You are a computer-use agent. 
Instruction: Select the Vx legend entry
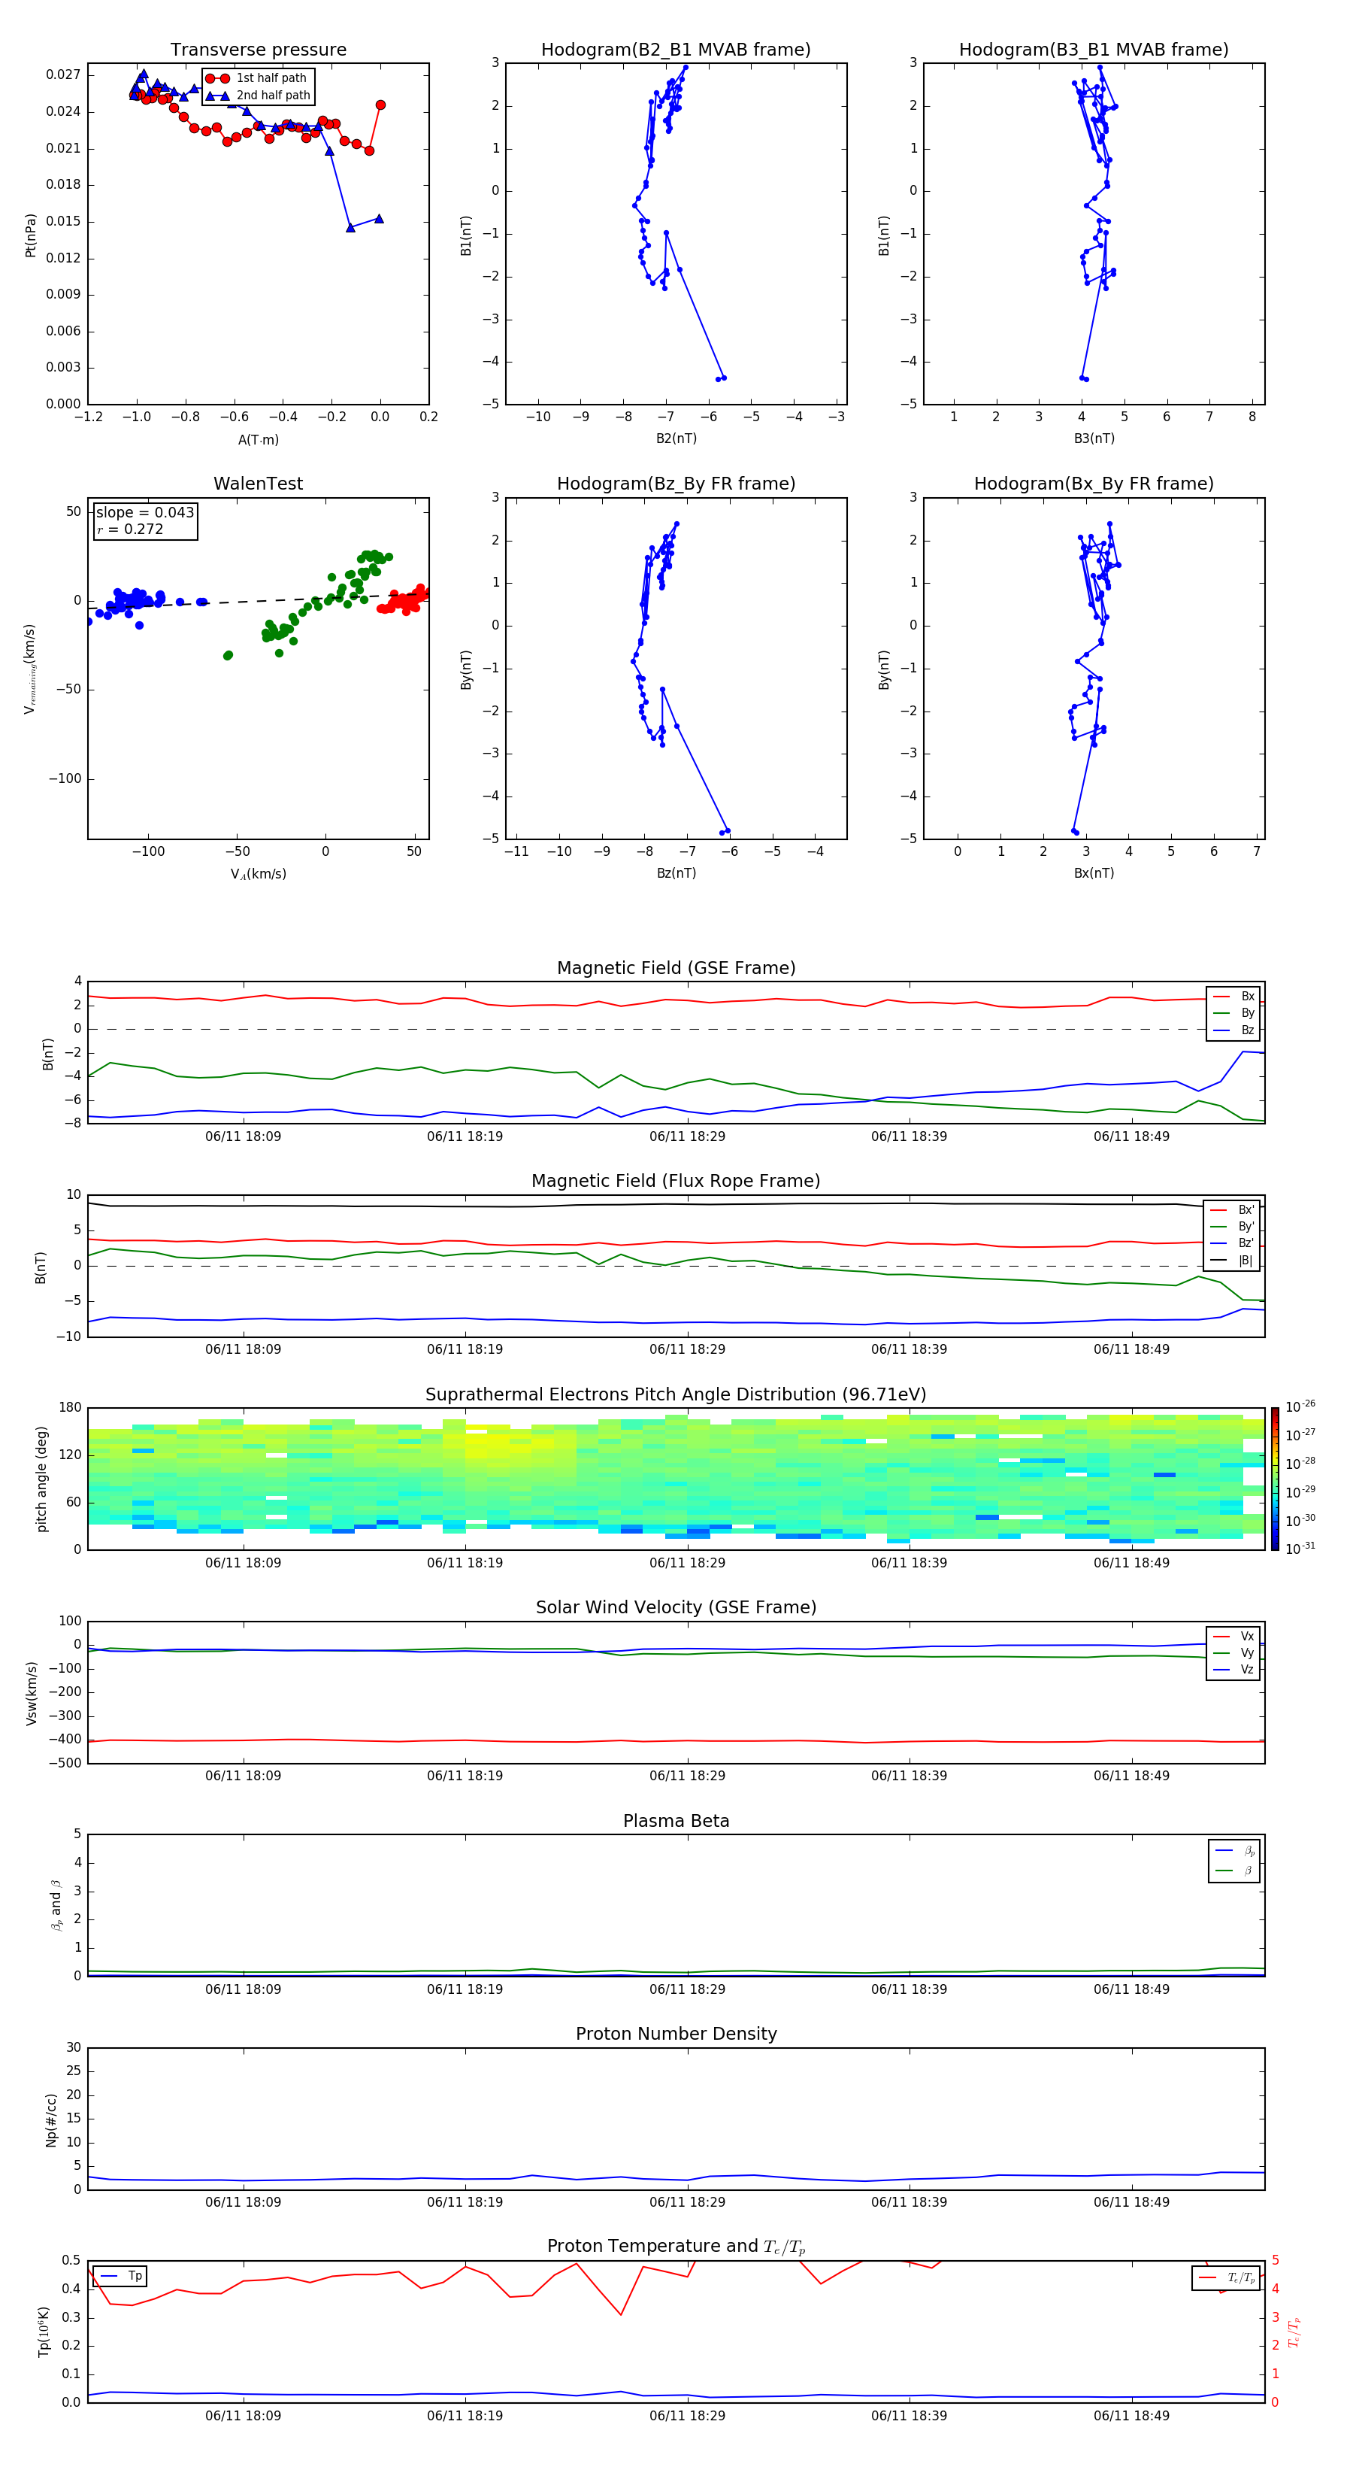coord(1233,1637)
